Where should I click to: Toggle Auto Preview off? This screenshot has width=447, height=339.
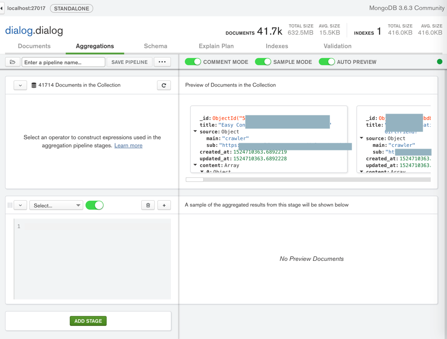(x=326, y=62)
